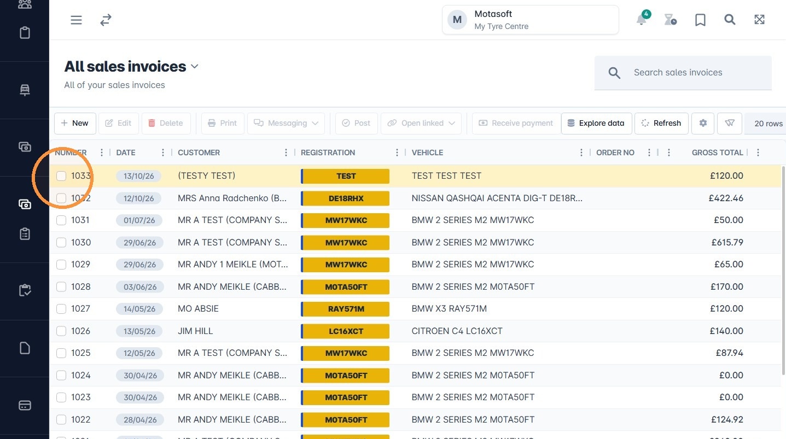Click the swap arrows icon in header
Image resolution: width=786 pixels, height=439 pixels.
[106, 20]
